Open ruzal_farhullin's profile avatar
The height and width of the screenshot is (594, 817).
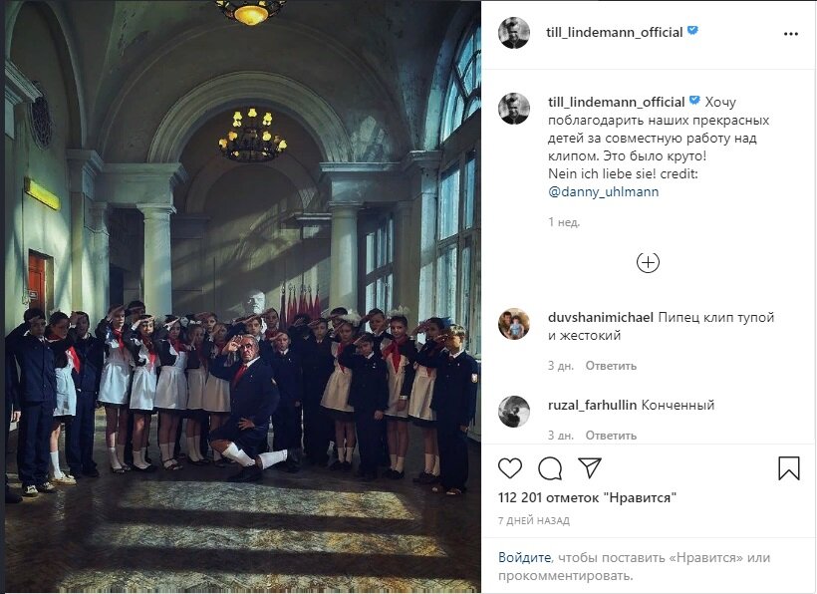point(514,411)
